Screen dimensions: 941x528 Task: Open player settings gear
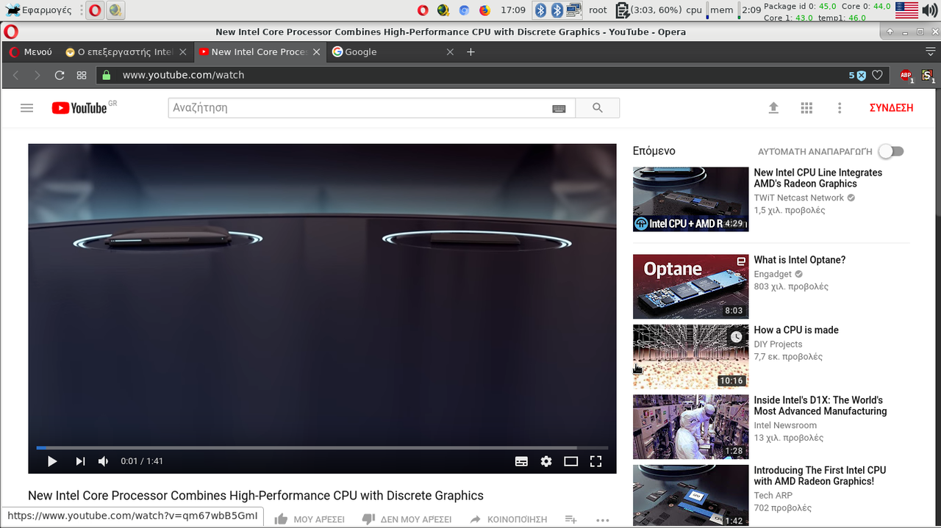546,461
